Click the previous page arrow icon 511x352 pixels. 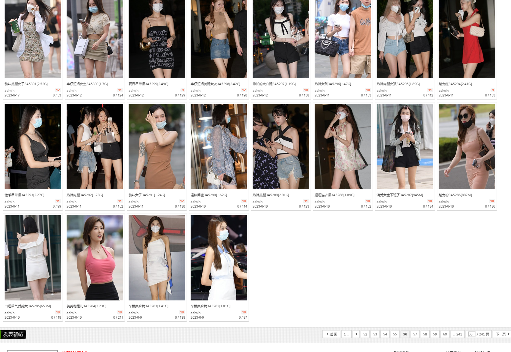[356, 334]
